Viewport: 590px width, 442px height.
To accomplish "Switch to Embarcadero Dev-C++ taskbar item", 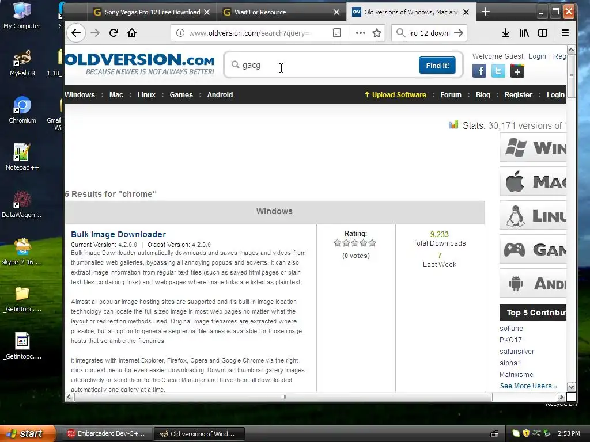I will click(x=106, y=434).
